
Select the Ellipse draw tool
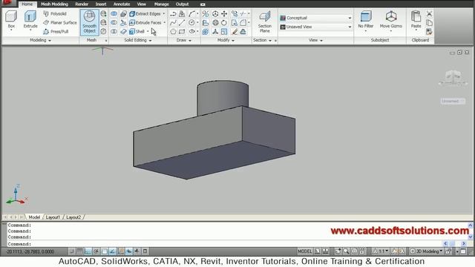point(191,31)
